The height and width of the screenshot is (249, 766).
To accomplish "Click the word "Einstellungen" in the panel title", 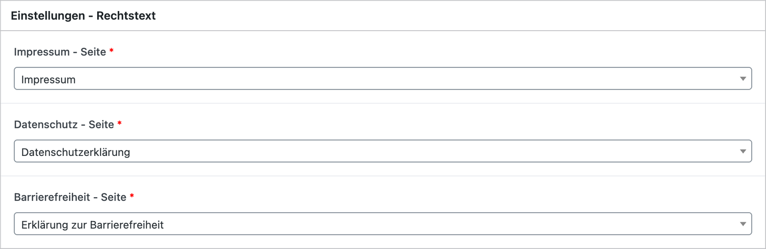I will (45, 16).
